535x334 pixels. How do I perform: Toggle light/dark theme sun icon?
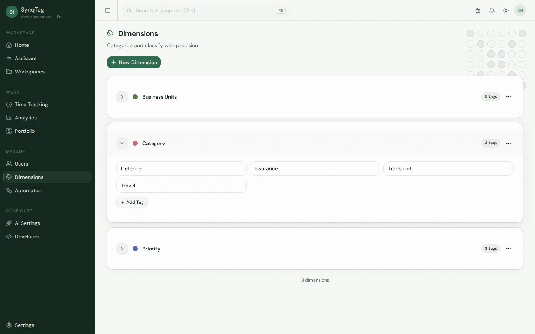(x=506, y=10)
